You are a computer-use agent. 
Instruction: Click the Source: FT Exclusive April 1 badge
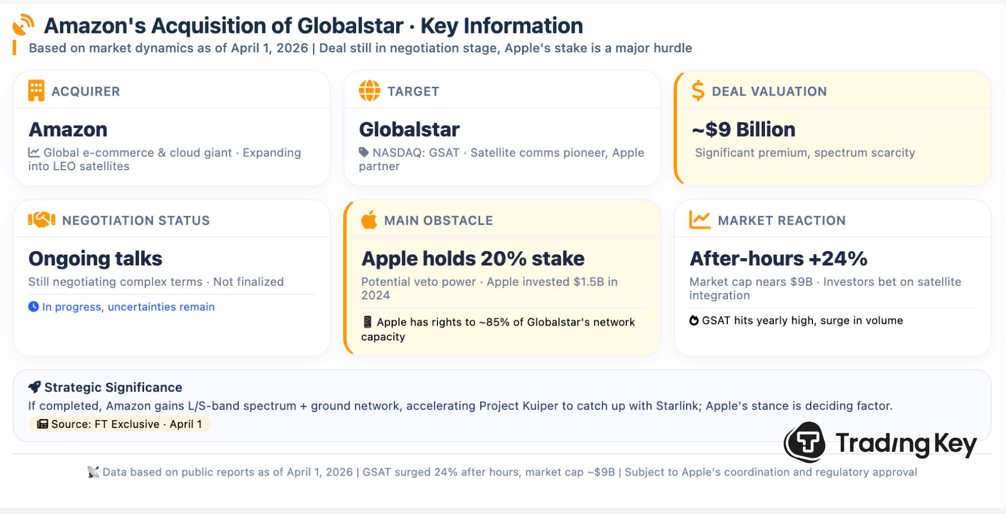pyautogui.click(x=120, y=424)
